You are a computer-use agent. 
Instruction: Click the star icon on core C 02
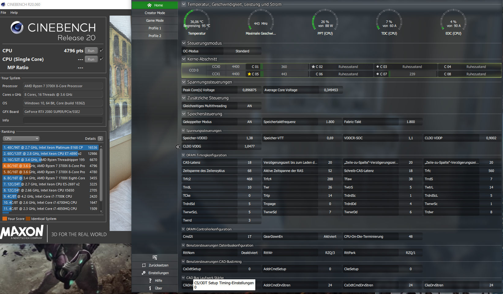tap(313, 67)
